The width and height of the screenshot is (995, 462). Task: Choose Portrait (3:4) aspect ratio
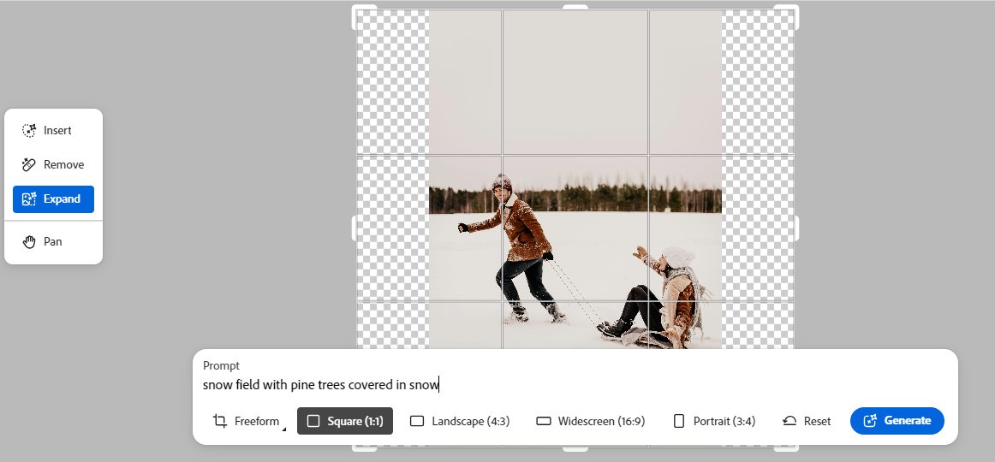[x=714, y=421]
